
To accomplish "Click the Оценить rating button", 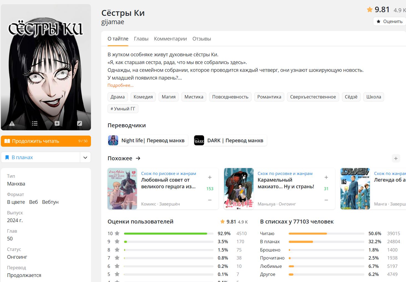I will (390, 21).
